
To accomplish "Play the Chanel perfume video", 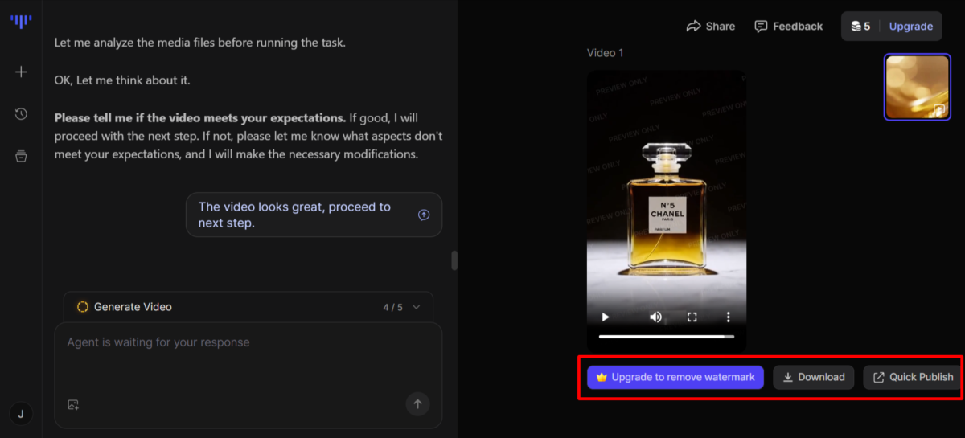I will click(606, 317).
